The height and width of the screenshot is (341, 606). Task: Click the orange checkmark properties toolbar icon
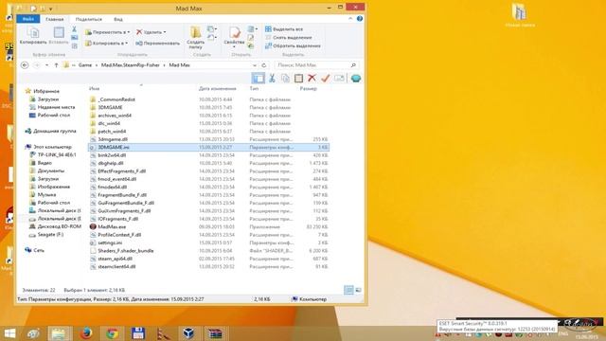coord(326,78)
